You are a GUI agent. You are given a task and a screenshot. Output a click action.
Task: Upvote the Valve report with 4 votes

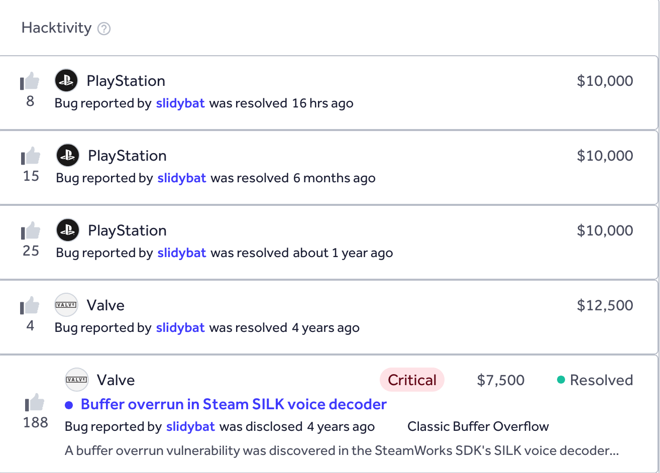point(30,306)
